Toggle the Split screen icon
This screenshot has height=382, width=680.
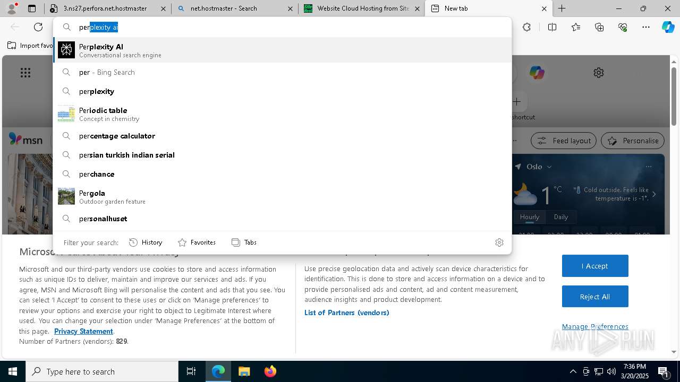tap(552, 27)
